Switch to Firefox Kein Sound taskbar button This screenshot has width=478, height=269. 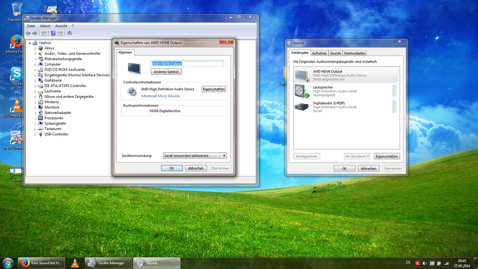(41, 263)
